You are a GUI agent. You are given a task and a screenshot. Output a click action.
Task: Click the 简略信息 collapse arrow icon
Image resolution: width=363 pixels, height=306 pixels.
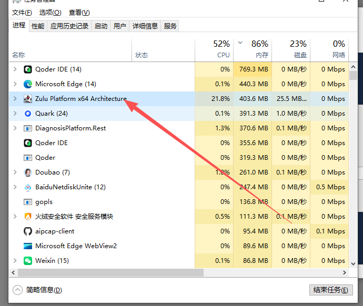tap(17, 290)
